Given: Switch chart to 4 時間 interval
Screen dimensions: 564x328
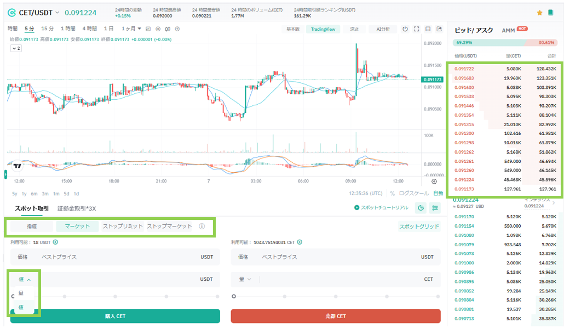Looking at the screenshot, I should click(x=90, y=29).
